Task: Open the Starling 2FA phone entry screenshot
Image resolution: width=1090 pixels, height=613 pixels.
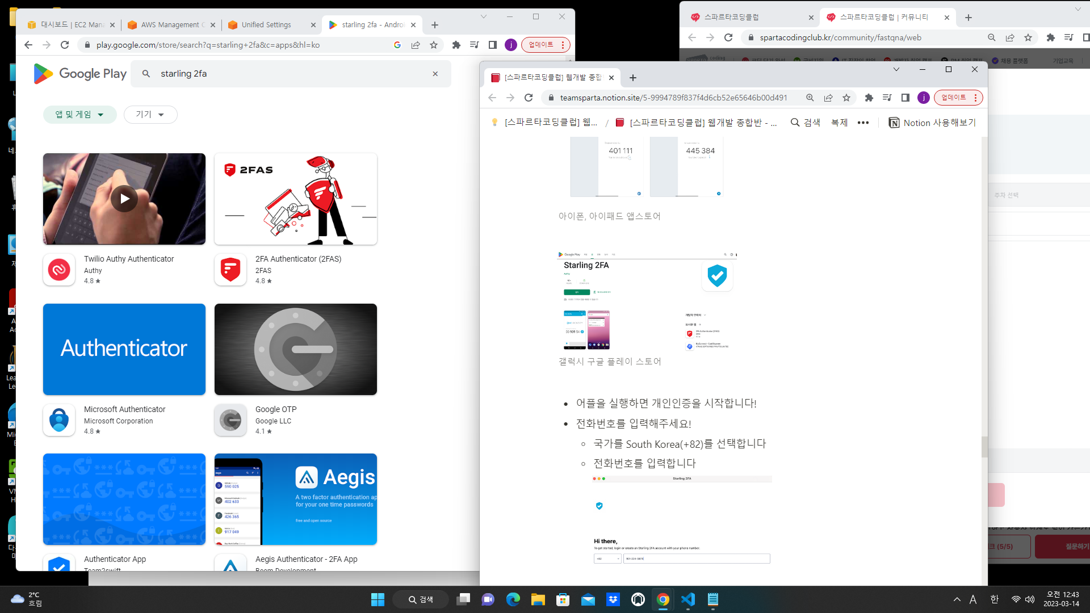Action: 682,520
